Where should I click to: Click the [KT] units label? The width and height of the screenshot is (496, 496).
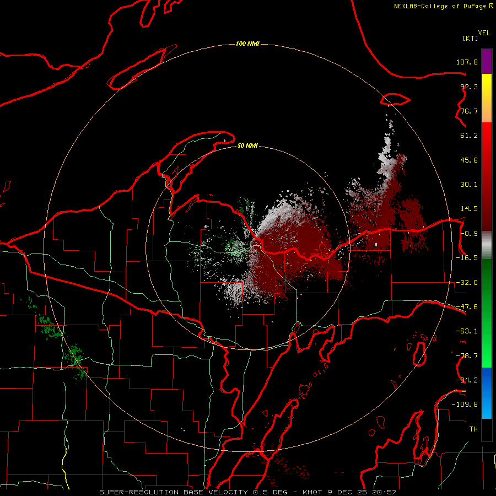coord(471,38)
